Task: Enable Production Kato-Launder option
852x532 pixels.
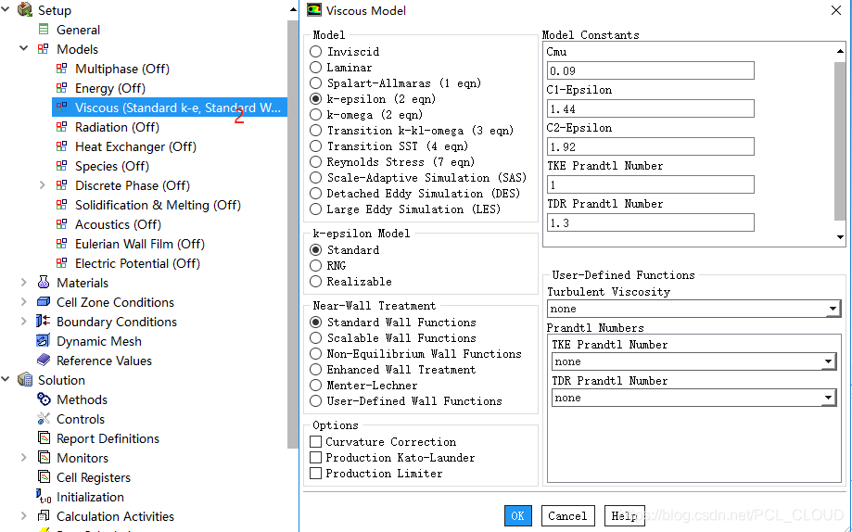Action: coord(316,458)
